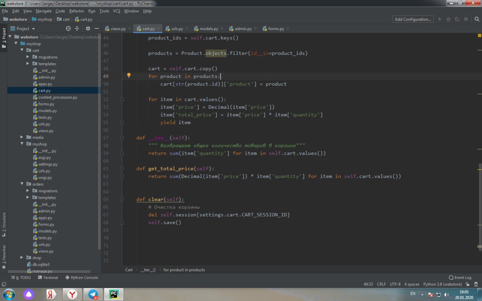Screen dimensions: 482x301
Task: Click the Telegram icon in taskbar
Action: click(x=92, y=294)
